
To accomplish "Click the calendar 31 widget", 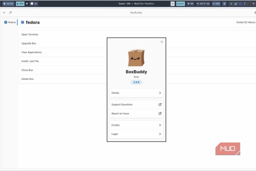I will click(34, 4).
